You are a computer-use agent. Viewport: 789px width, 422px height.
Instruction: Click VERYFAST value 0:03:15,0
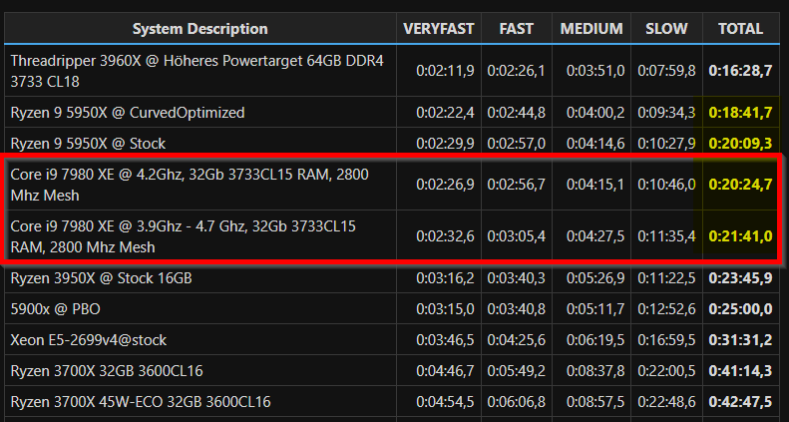[x=445, y=309]
